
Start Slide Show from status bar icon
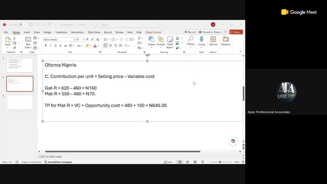tap(203, 162)
